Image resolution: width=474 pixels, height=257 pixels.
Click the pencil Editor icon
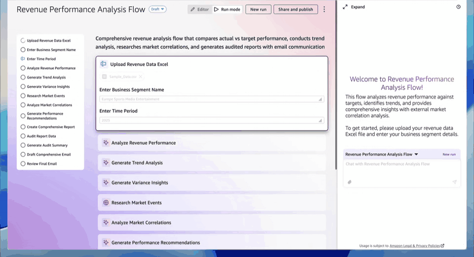click(x=193, y=9)
